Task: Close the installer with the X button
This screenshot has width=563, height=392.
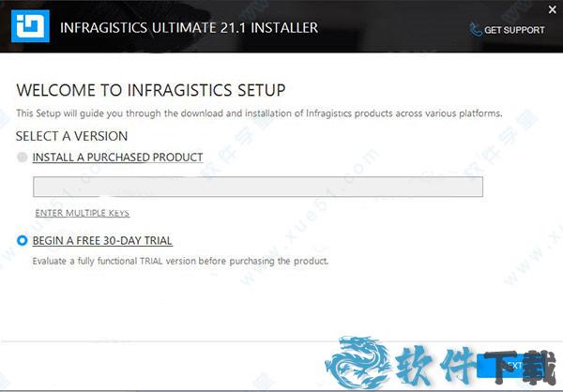Action: (x=553, y=9)
